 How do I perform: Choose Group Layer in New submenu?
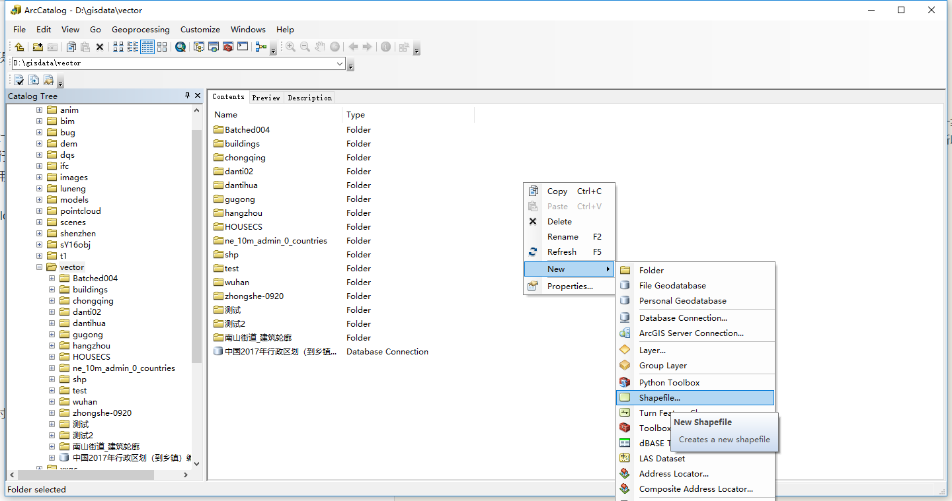tap(695, 366)
